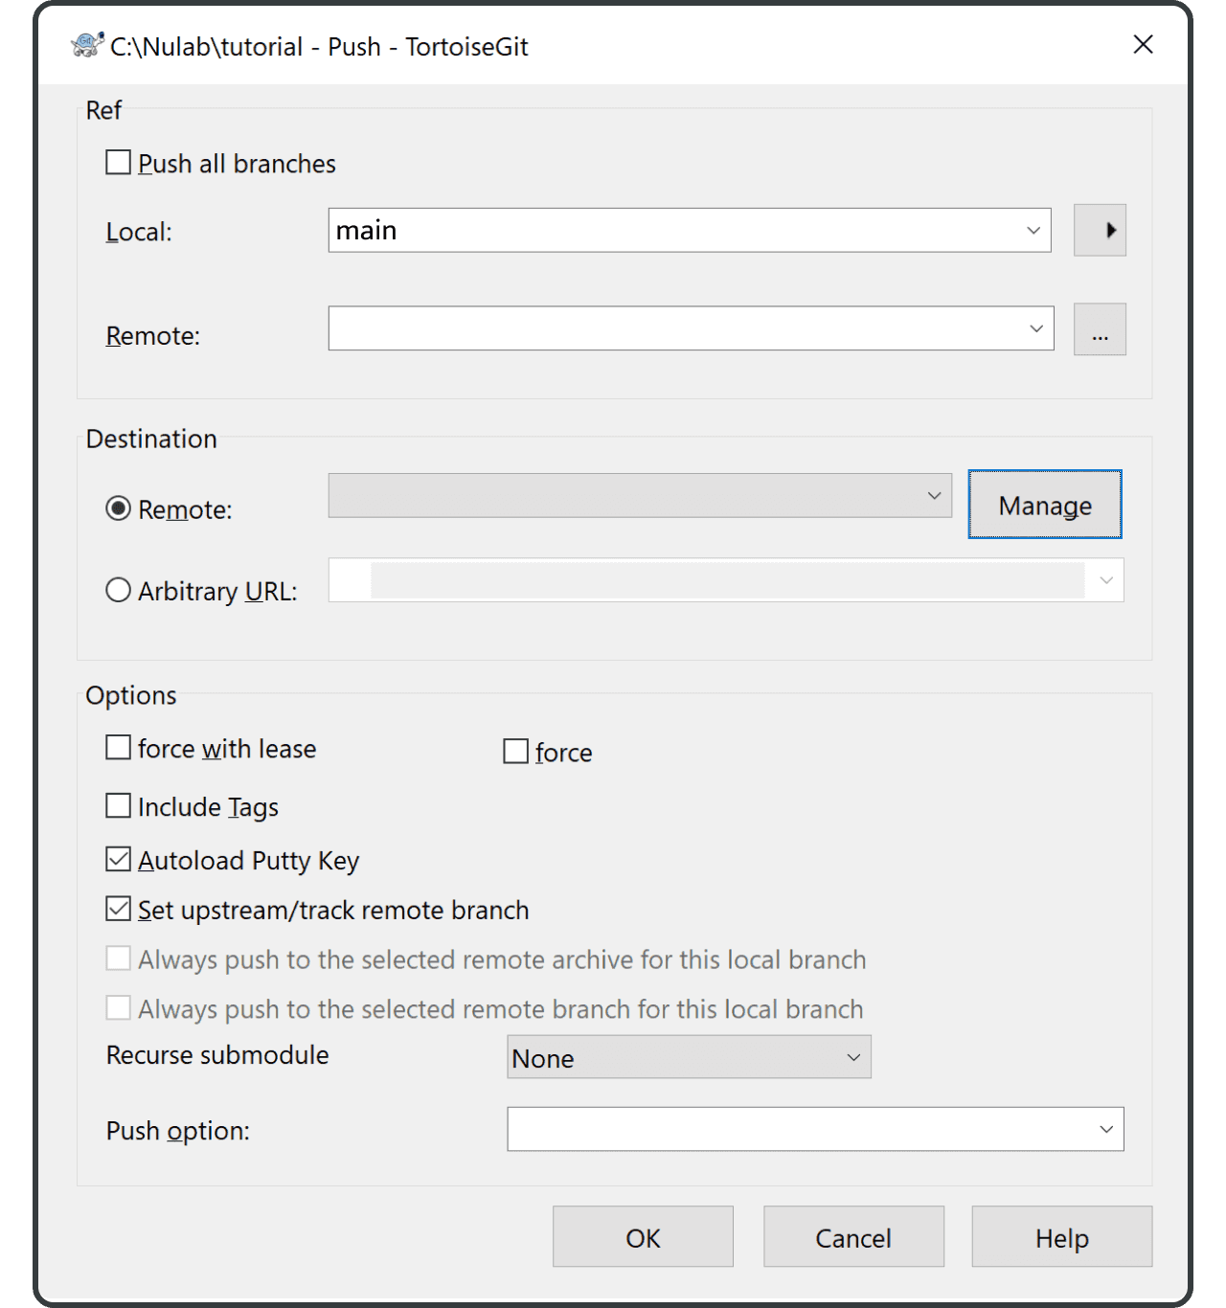The width and height of the screenshot is (1226, 1308).
Task: Uncheck Autoload Putty Key
Action: 118,859
